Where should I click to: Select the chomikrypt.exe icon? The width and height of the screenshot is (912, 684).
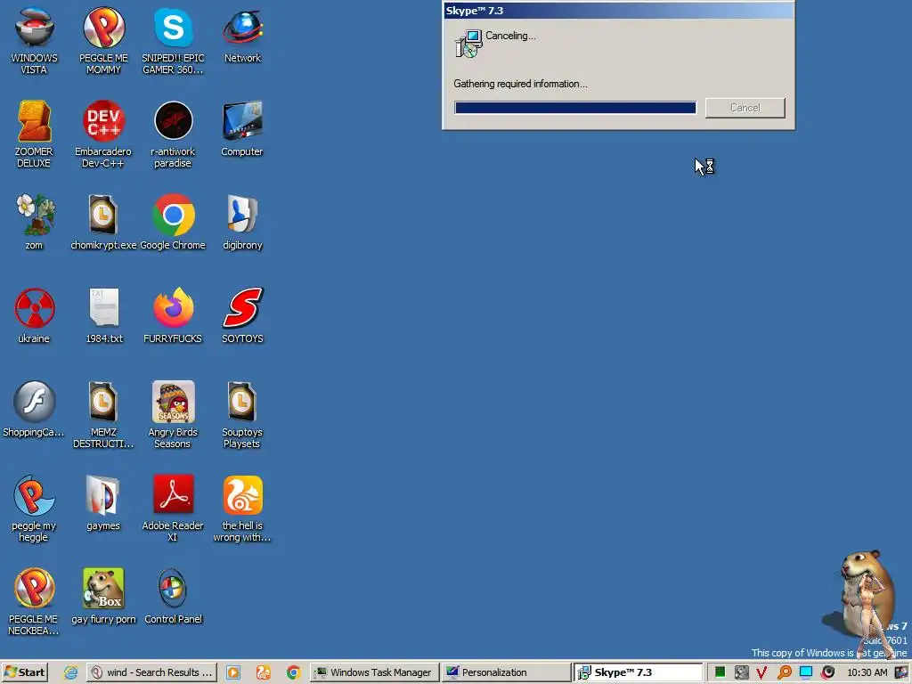coord(103,222)
